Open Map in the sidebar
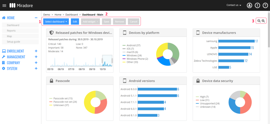Image resolution: width=270 pixels, height=124 pixels. coord(9,36)
